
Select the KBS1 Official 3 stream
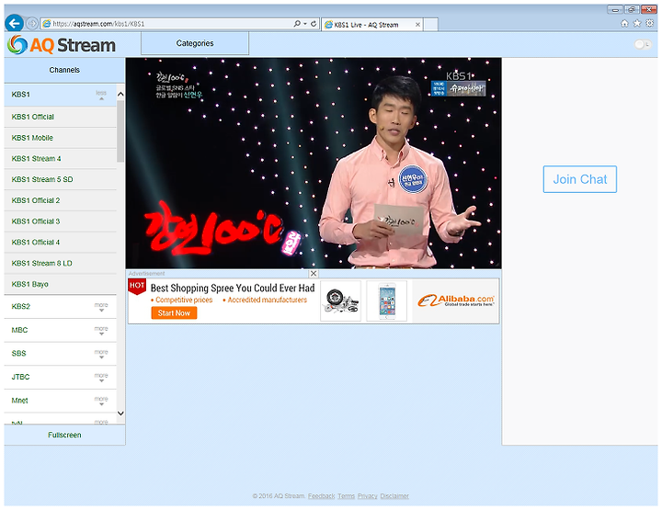tap(61, 221)
